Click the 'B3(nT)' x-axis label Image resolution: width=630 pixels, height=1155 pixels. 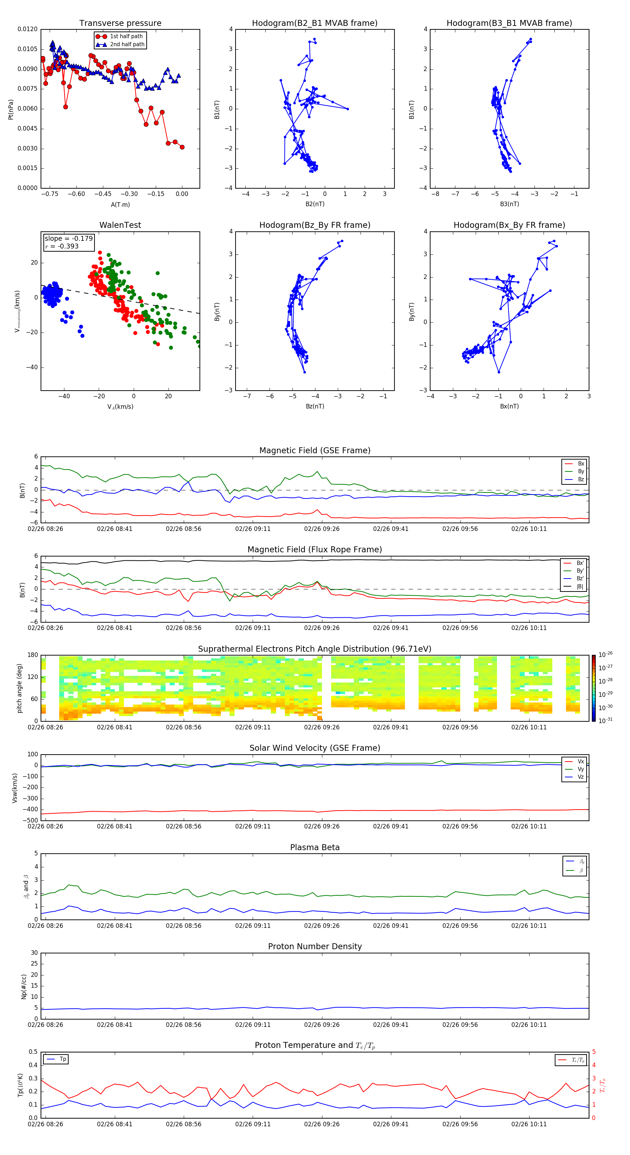click(x=509, y=204)
